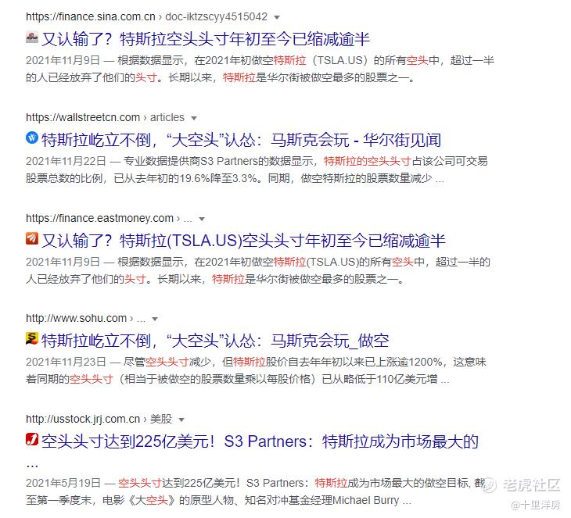The image size is (571, 518).
Task: Click the URL https://wallstreetcn.com
Action: (x=83, y=117)
